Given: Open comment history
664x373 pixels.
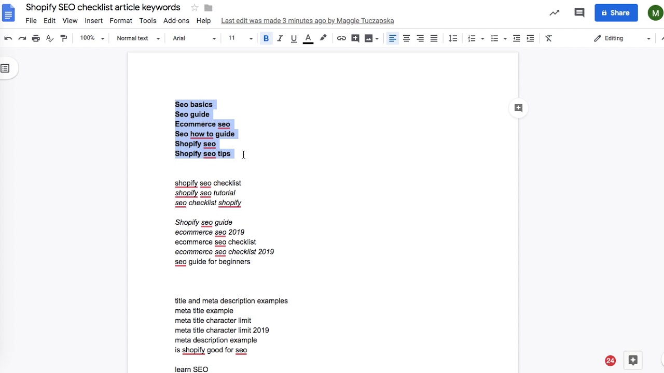Looking at the screenshot, I should (579, 13).
